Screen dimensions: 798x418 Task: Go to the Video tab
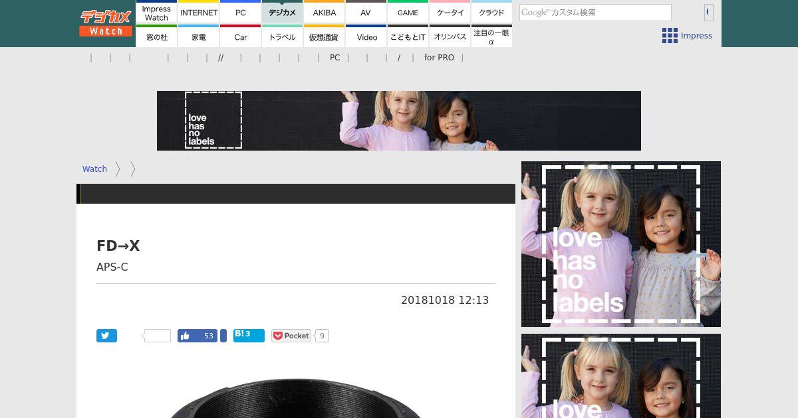(366, 36)
